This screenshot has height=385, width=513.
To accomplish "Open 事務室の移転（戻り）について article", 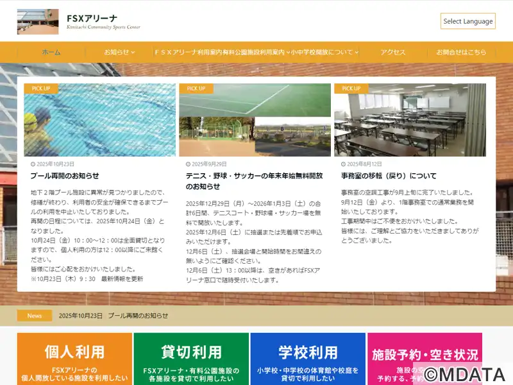I will coord(389,176).
